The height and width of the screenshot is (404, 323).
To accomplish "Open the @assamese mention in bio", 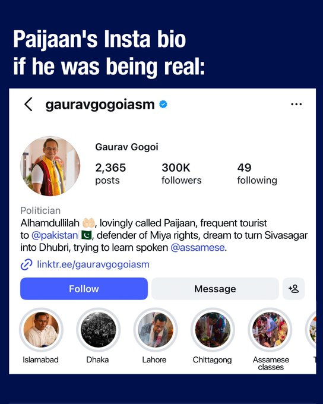I will tap(198, 248).
